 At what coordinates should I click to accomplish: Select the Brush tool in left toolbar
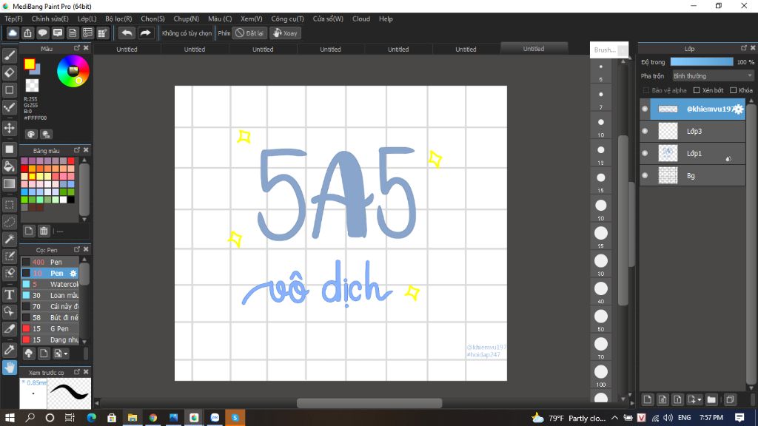(9, 55)
